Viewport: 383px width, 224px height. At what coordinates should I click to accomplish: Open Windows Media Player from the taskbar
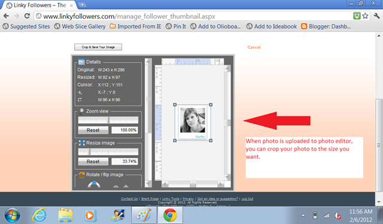point(90,215)
